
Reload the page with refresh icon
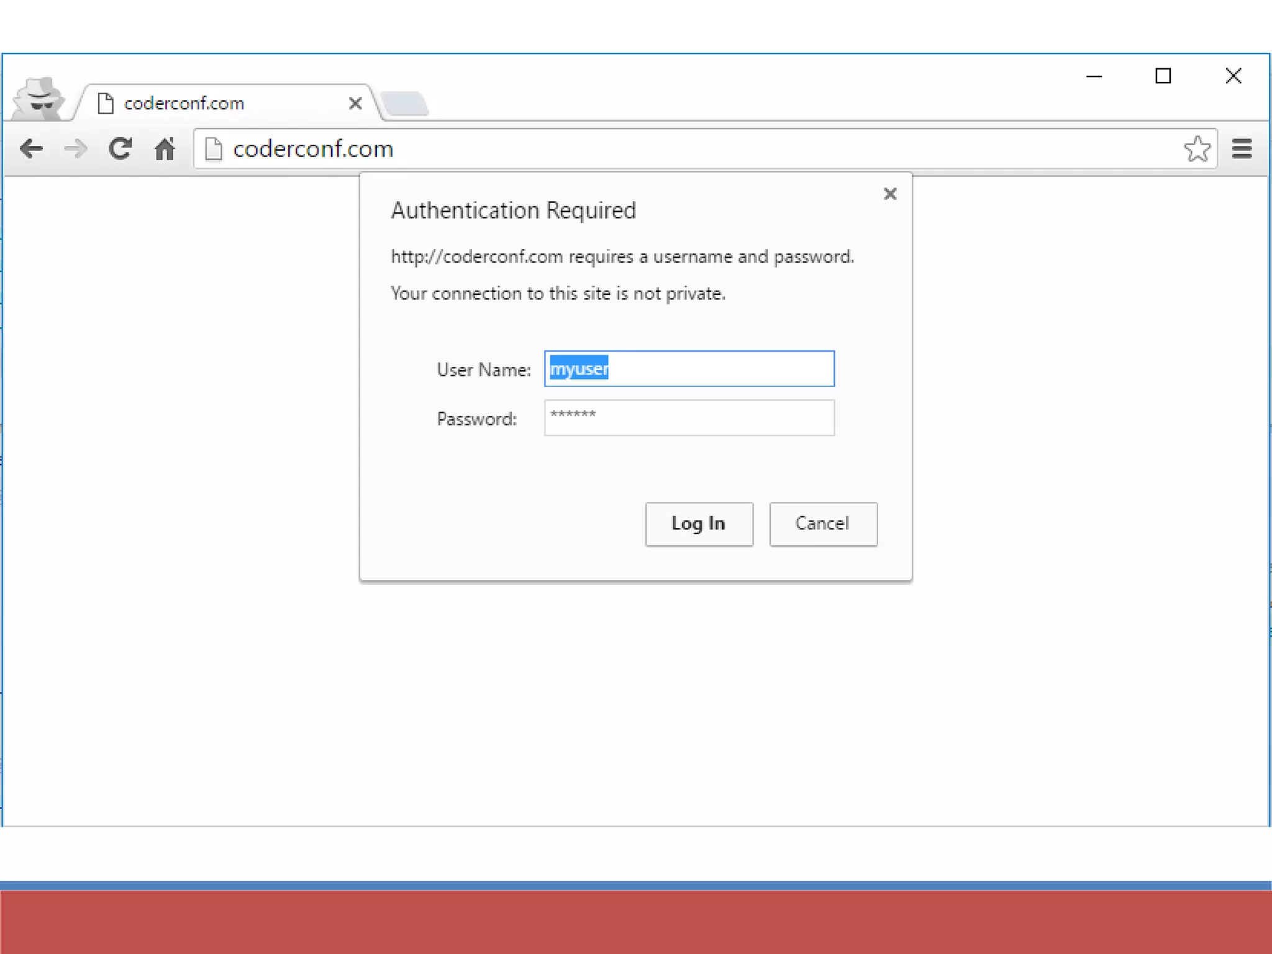click(120, 149)
